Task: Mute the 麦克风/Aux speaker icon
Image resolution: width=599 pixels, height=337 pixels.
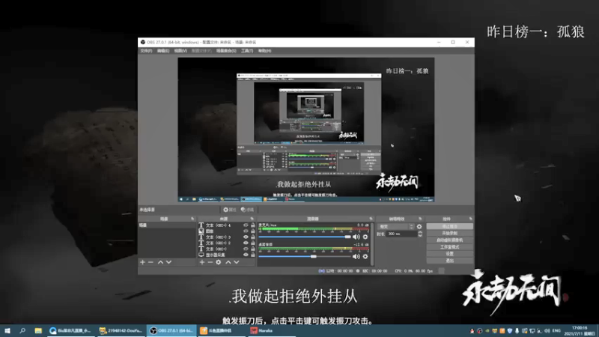Action: tap(356, 237)
